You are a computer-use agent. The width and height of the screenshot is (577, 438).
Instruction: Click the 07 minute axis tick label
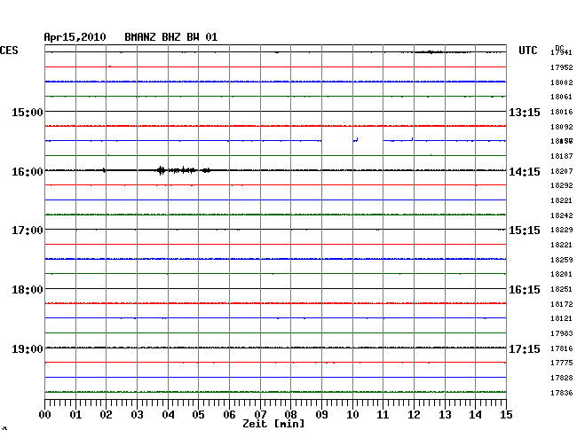(x=260, y=415)
